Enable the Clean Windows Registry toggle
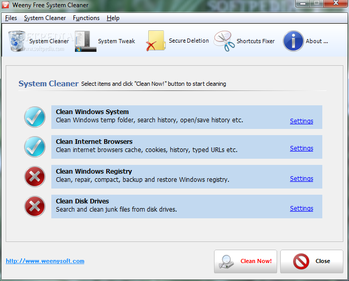The width and height of the screenshot is (349, 281). coord(35,177)
